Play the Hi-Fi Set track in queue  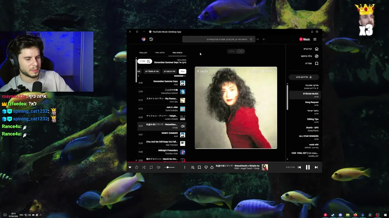(x=161, y=100)
